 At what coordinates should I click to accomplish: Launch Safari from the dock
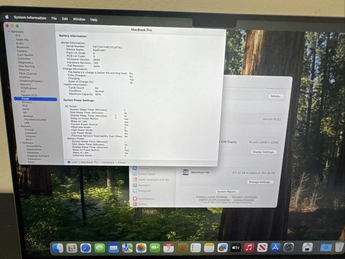(x=85, y=248)
